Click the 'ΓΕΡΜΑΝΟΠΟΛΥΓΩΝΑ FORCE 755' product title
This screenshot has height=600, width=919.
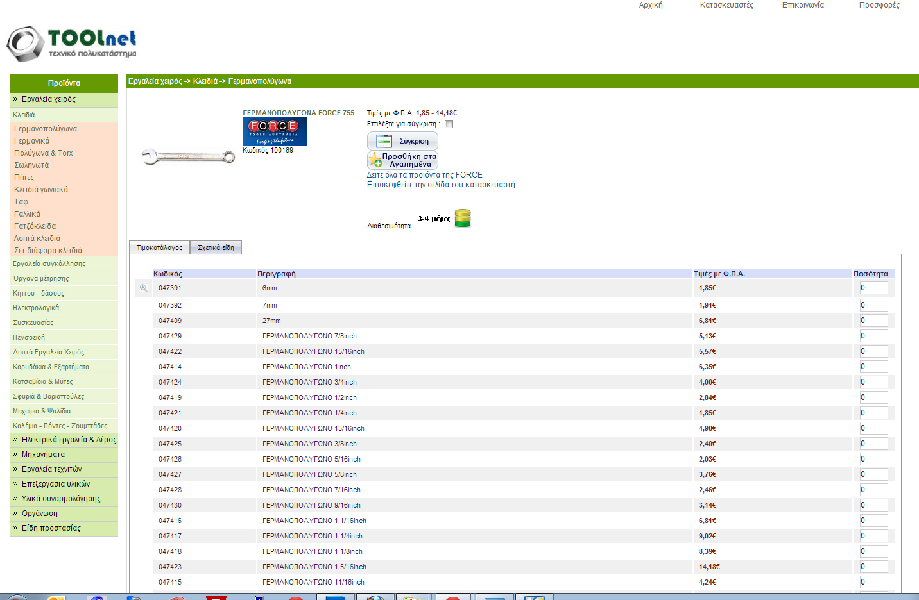click(x=298, y=113)
